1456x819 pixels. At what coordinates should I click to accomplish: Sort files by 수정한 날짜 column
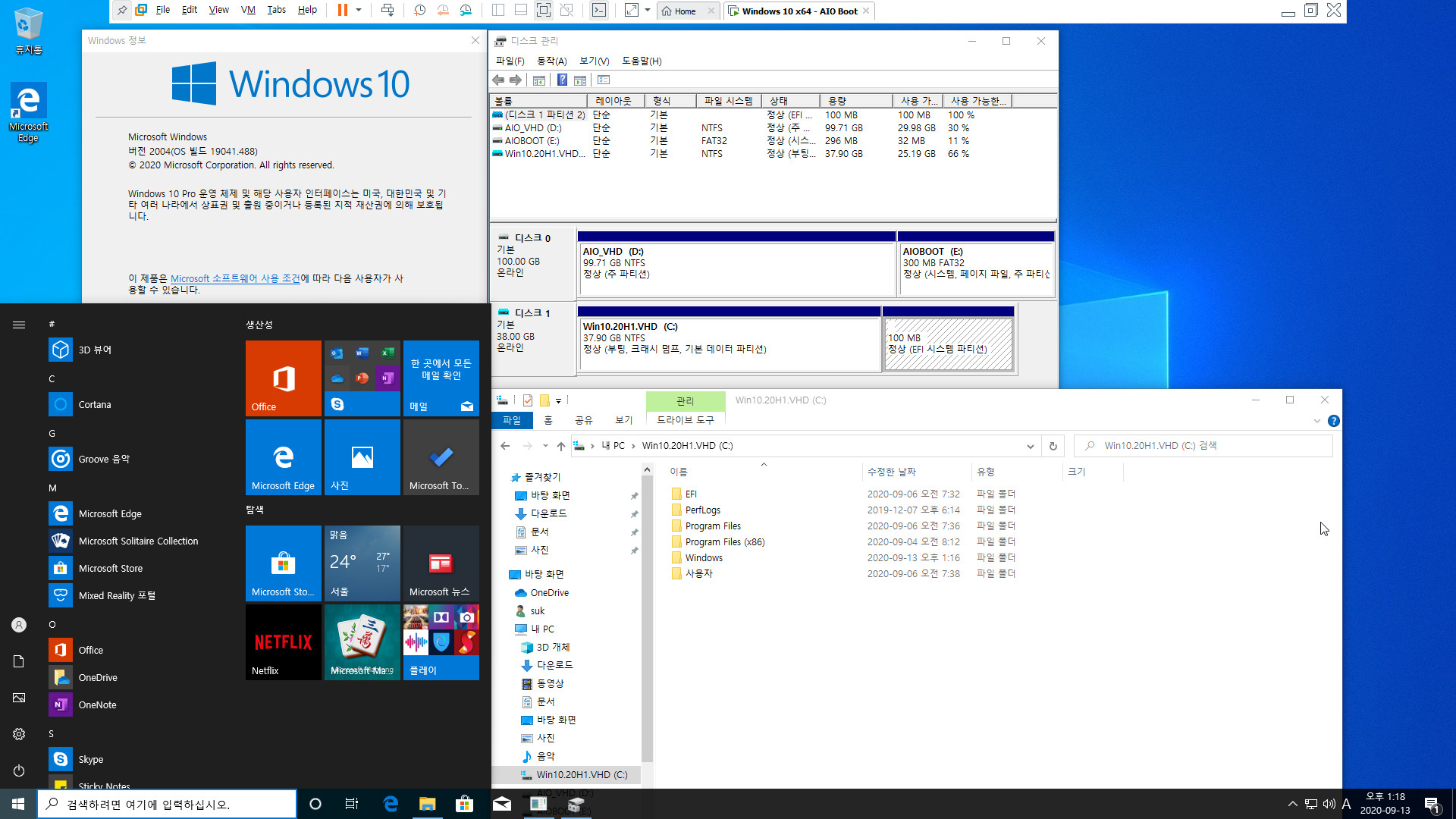point(916,472)
